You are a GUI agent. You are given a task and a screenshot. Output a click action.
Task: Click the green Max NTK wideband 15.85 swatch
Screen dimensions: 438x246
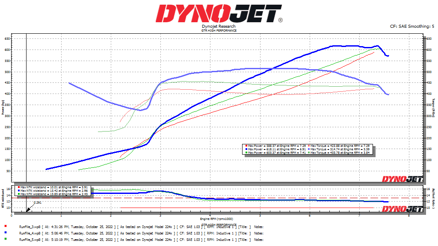[19, 194]
